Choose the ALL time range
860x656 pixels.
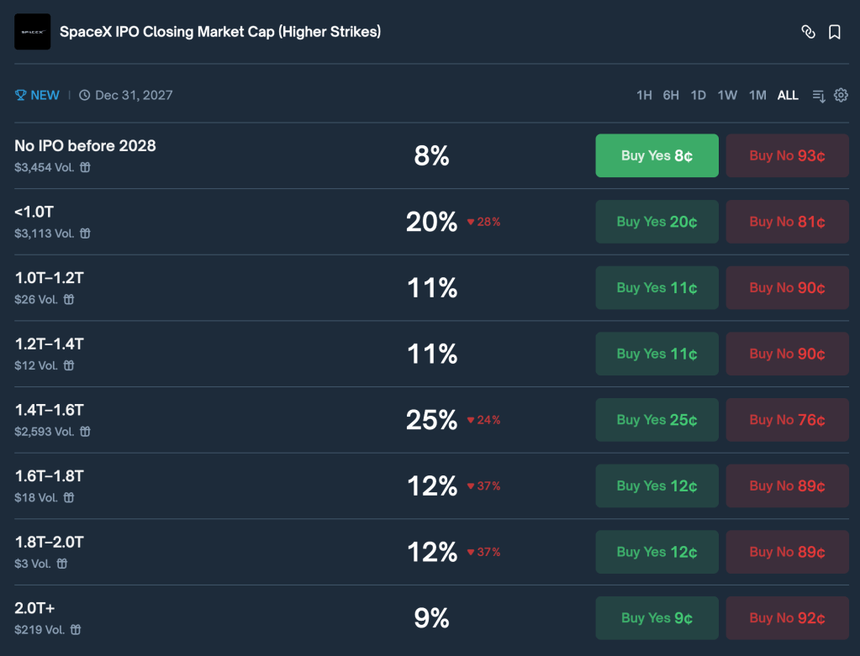tap(788, 96)
